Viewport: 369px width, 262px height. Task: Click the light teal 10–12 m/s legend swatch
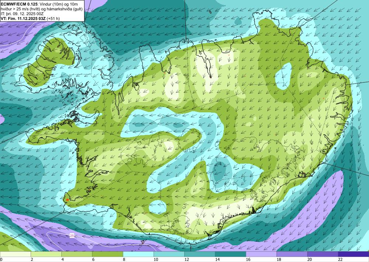[x=169, y=254]
